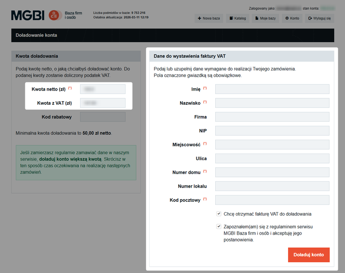This screenshot has width=345, height=273.
Task: Click the Nazwisko input field
Action: tap(272, 103)
